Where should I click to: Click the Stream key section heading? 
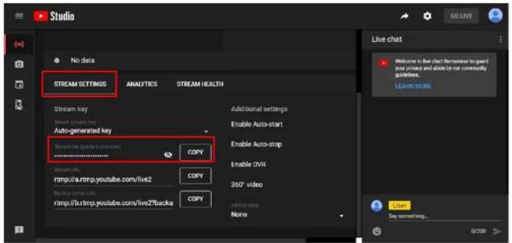point(71,109)
